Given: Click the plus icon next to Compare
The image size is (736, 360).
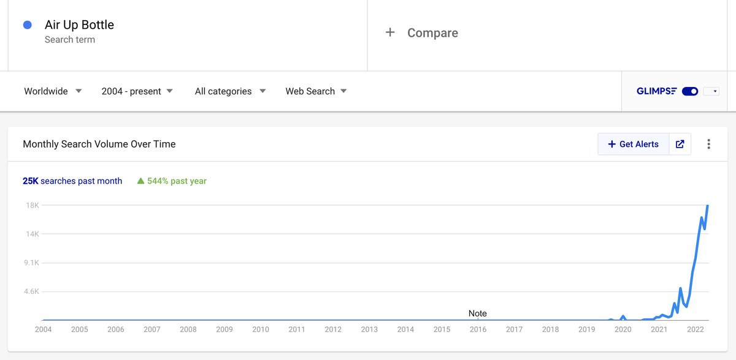Looking at the screenshot, I should click(390, 32).
